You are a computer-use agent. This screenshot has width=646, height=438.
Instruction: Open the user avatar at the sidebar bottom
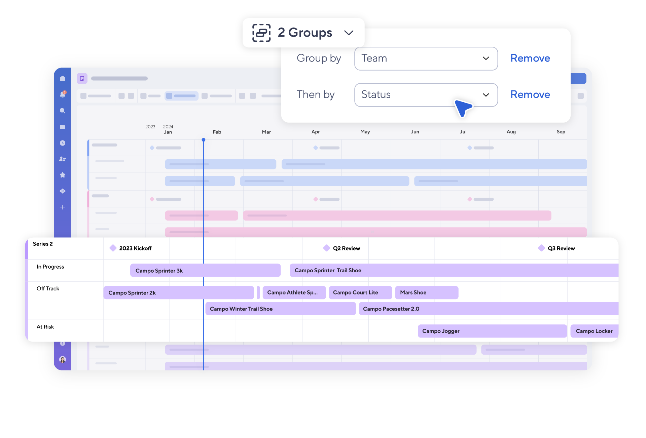(x=63, y=360)
